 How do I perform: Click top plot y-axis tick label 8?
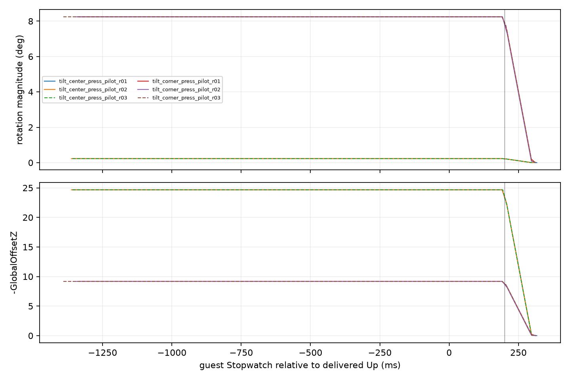click(31, 21)
